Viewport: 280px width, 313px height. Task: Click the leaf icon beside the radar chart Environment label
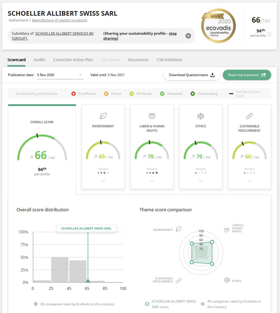[178, 229]
